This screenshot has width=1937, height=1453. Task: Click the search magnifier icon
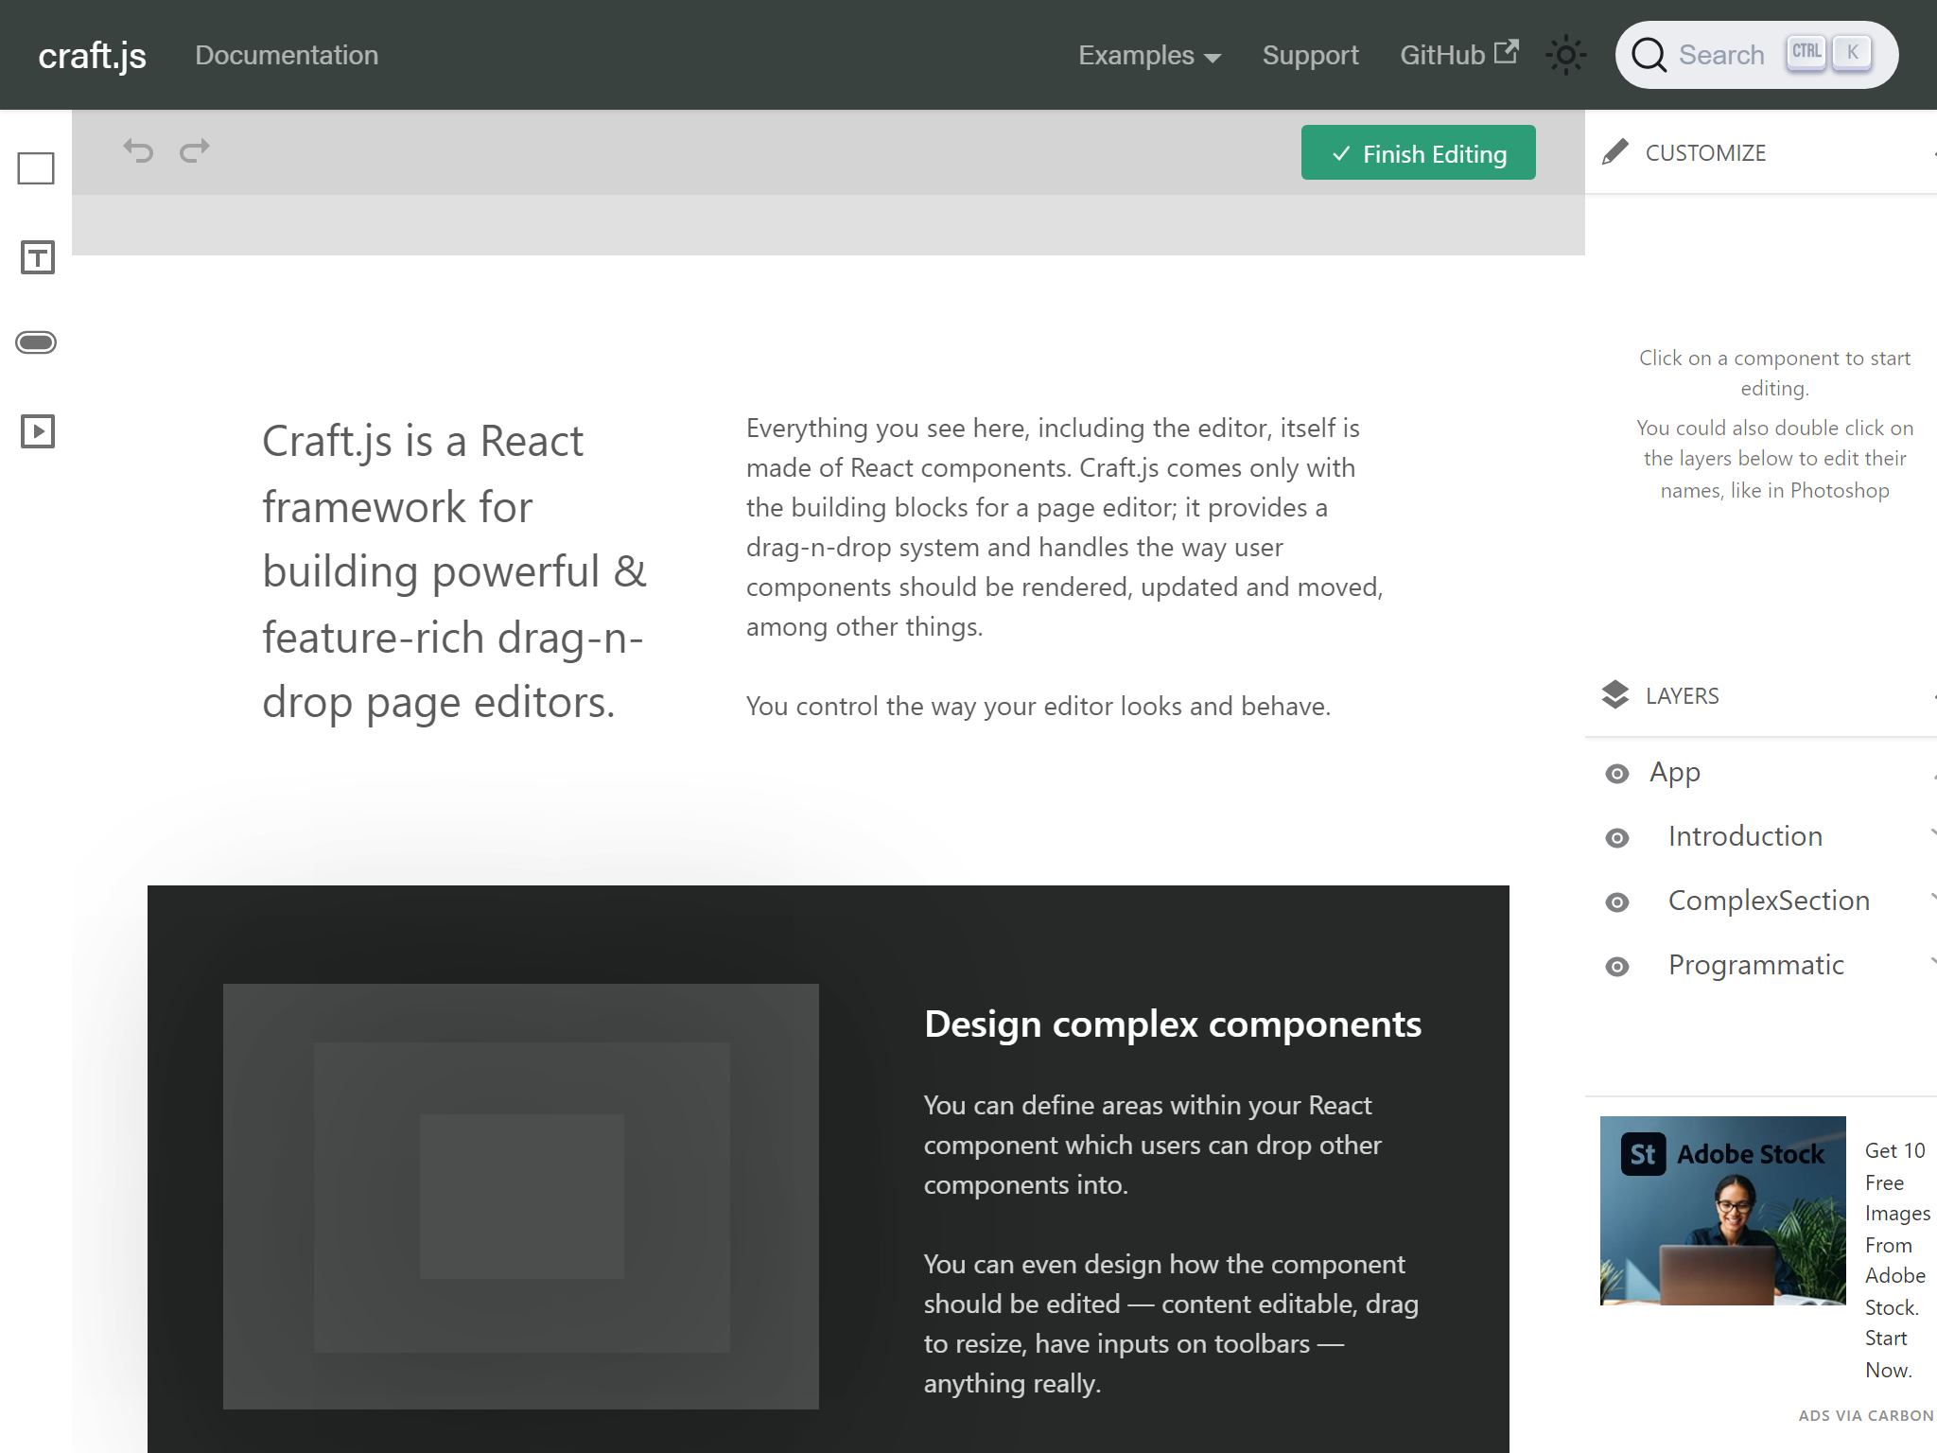(1649, 55)
